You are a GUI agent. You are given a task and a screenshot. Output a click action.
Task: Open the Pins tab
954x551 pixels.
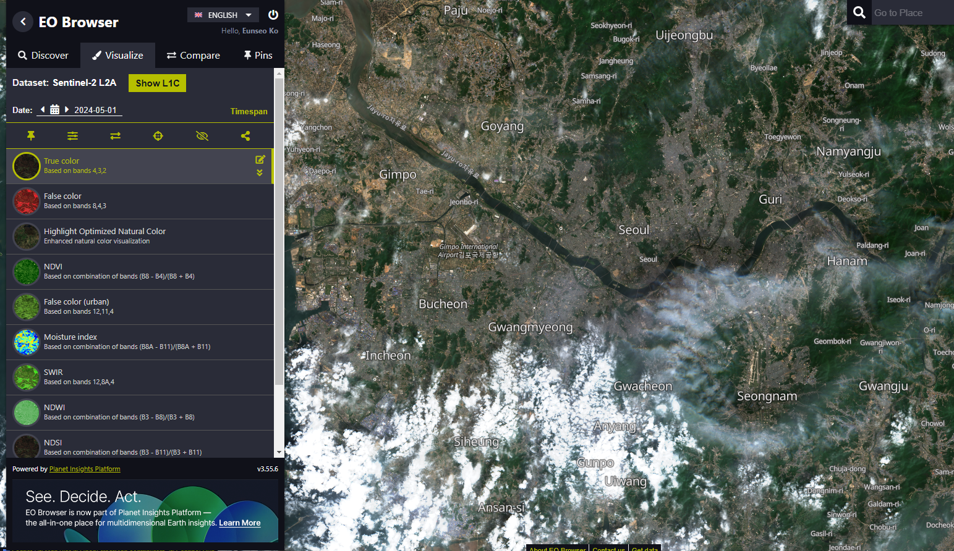[x=258, y=55]
